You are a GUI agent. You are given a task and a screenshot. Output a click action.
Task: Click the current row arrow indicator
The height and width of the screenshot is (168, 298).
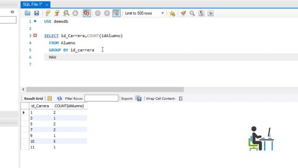24,112
